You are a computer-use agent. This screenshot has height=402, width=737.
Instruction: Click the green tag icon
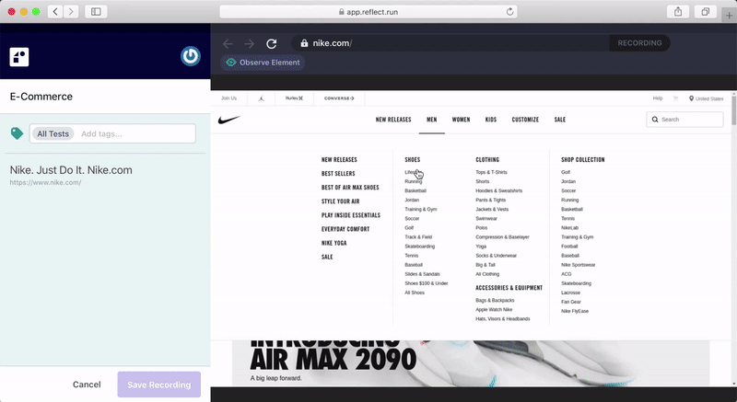tap(17, 133)
